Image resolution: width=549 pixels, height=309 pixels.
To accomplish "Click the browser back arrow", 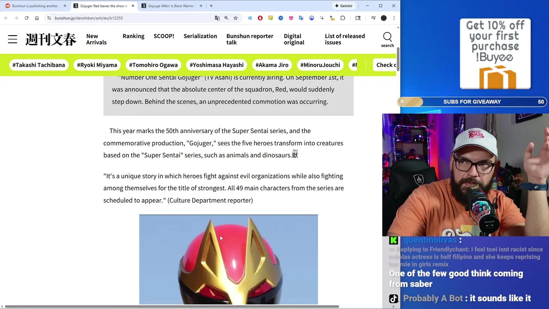I will coord(6,18).
